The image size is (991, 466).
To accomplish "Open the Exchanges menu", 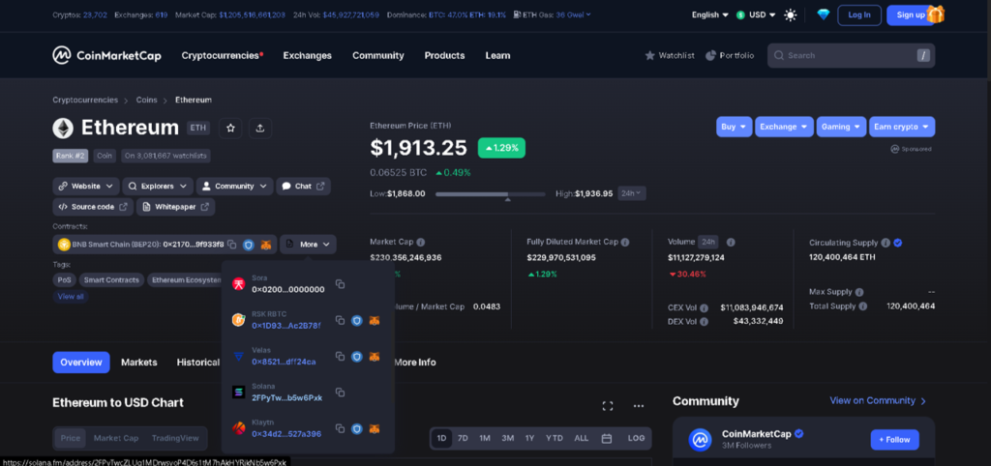I will pyautogui.click(x=307, y=55).
